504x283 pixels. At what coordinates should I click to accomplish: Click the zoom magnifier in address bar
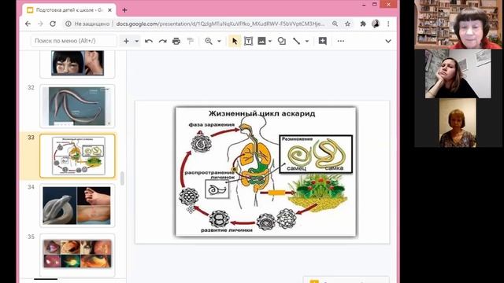pos(335,24)
